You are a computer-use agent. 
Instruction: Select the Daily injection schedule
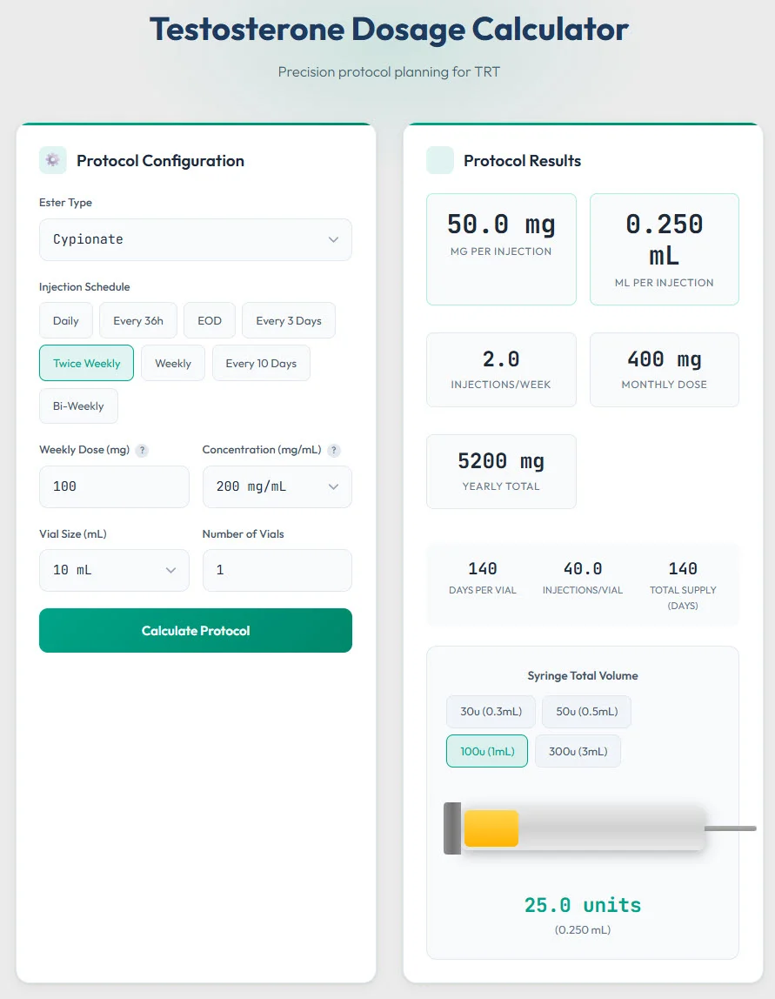click(x=65, y=320)
